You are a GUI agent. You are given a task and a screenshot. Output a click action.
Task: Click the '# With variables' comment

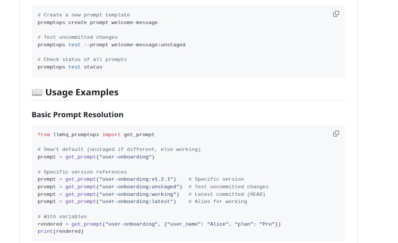pos(62,216)
